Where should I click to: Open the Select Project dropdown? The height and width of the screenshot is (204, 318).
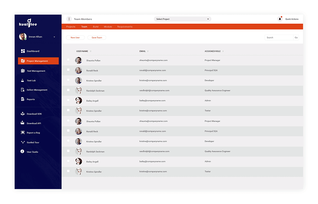(x=182, y=19)
